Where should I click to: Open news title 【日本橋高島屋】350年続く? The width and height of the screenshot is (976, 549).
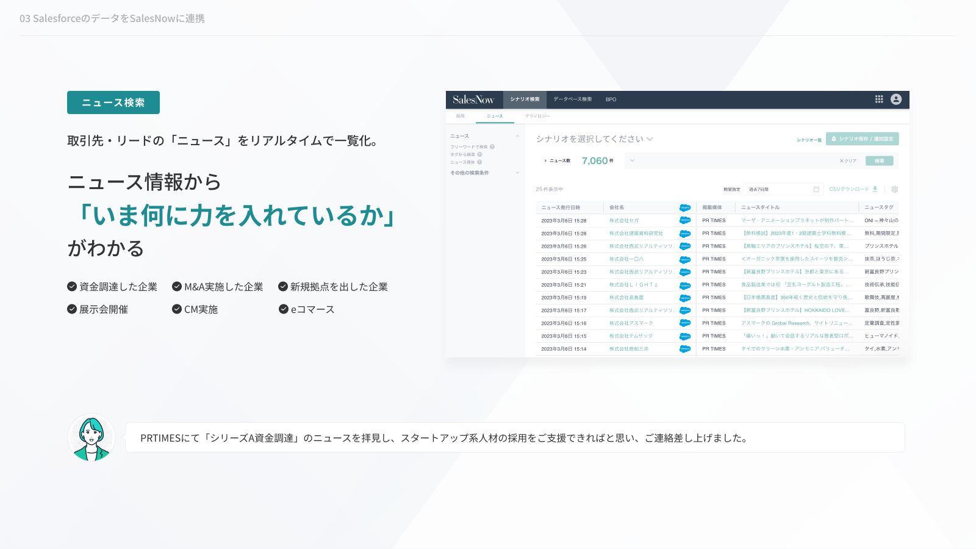click(x=796, y=298)
